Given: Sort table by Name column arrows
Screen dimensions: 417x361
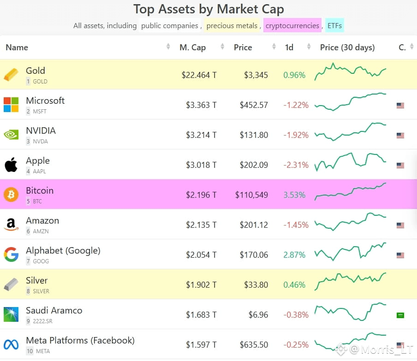Looking at the screenshot, I should click(x=168, y=47).
